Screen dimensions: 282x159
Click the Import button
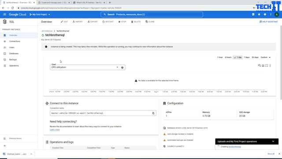78,22
